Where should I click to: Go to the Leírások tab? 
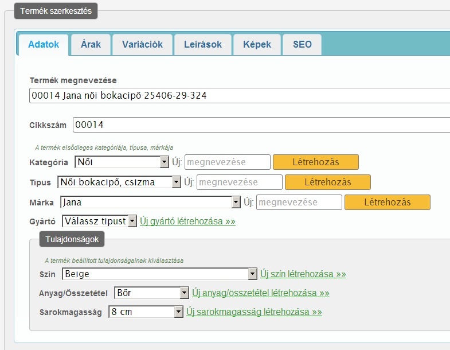click(x=203, y=45)
